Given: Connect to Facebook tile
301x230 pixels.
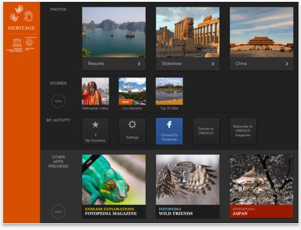Looking at the screenshot, I should pos(169,131).
